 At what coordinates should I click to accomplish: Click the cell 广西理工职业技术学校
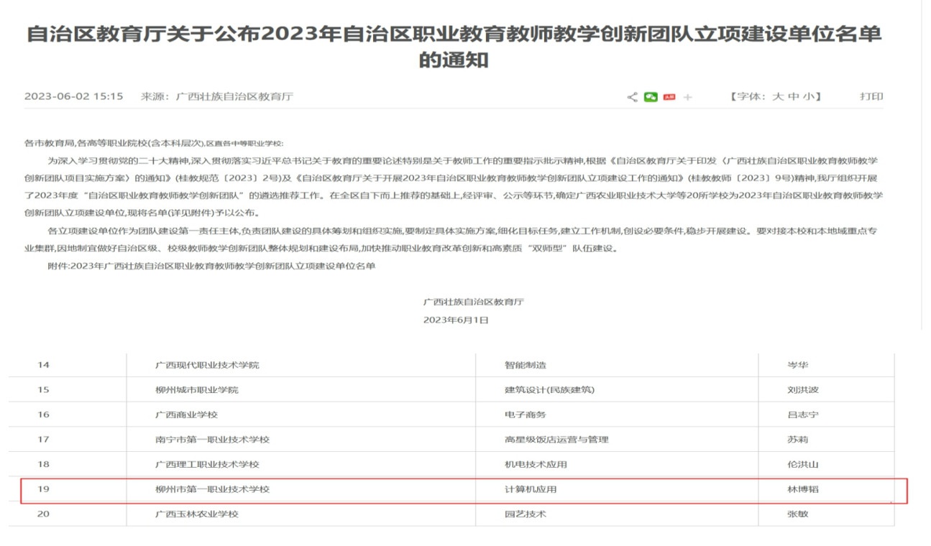(x=207, y=464)
